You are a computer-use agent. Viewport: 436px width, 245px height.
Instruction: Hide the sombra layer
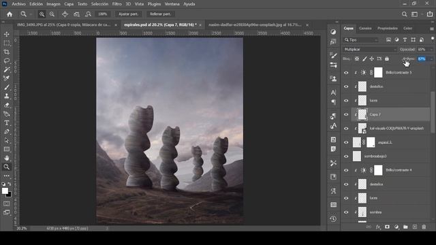click(346, 212)
